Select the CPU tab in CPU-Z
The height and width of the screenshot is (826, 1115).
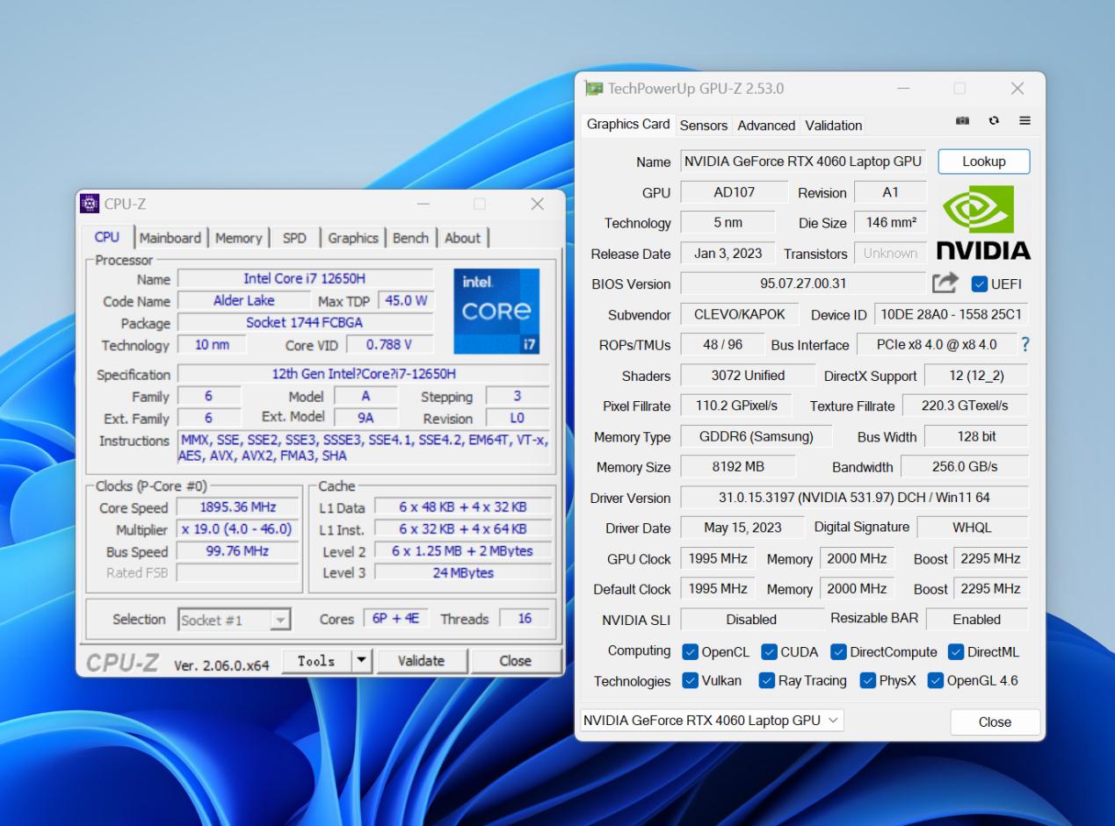[x=107, y=237]
